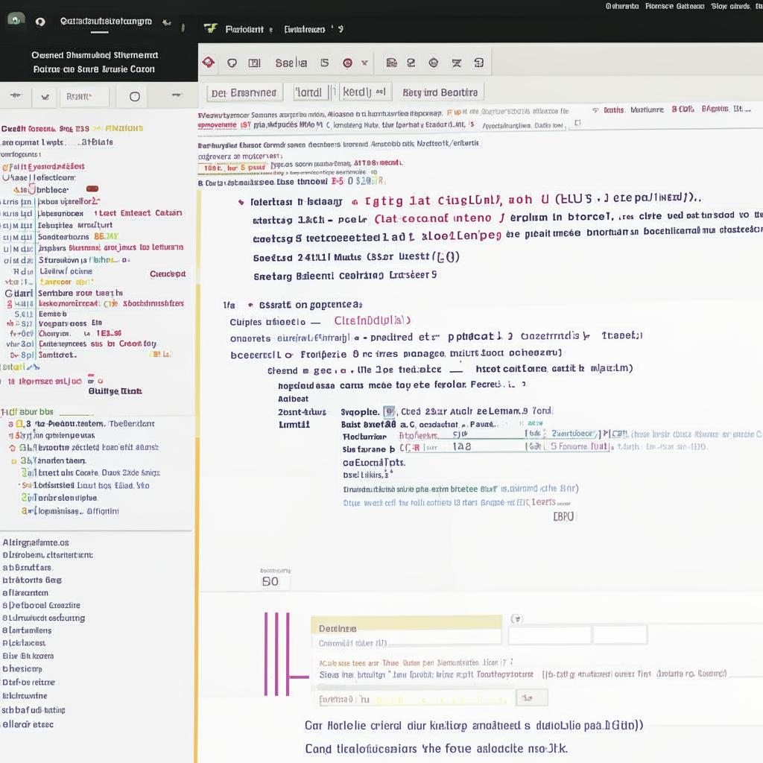Click the field showing 1A8 in the form
Image resolution: width=763 pixels, height=763 pixels.
pos(461,447)
